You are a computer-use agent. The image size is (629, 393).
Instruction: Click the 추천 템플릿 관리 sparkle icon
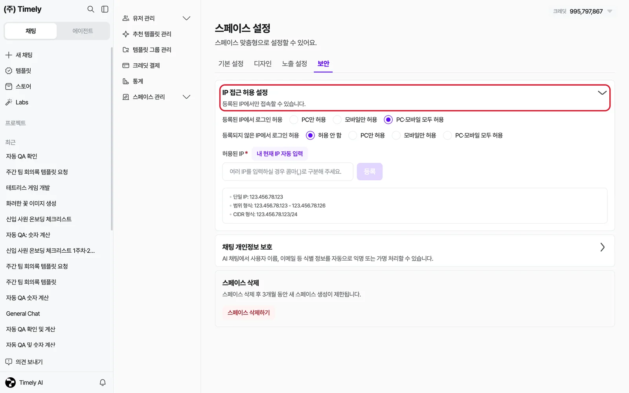[x=126, y=34]
